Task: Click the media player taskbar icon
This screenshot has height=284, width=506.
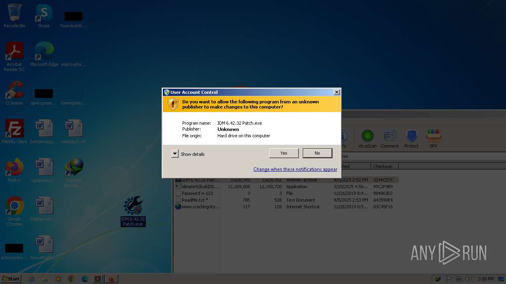Action: pos(58,279)
